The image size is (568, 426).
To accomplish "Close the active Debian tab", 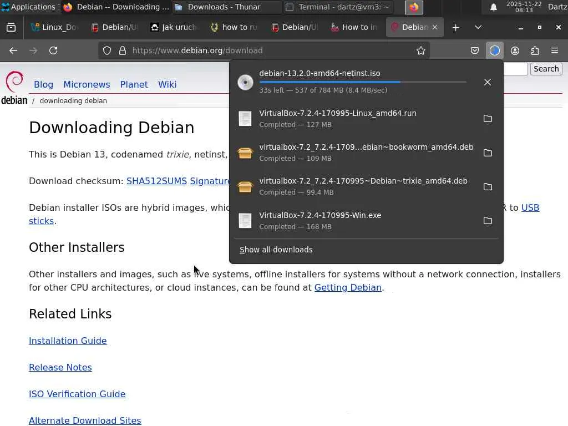I will coord(435,28).
